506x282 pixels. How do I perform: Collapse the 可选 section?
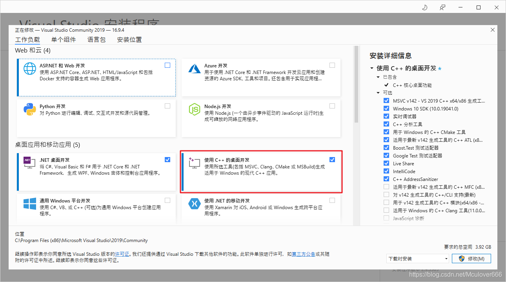(x=378, y=93)
